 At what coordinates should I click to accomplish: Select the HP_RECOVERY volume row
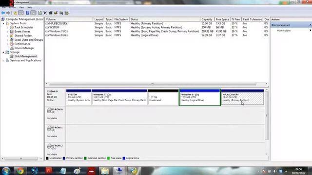pyautogui.click(x=156, y=23)
